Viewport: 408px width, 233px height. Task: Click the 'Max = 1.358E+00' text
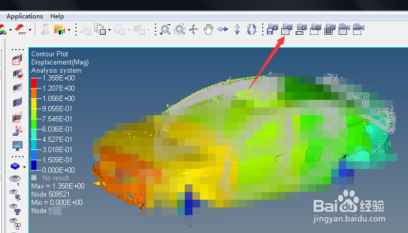coord(58,186)
